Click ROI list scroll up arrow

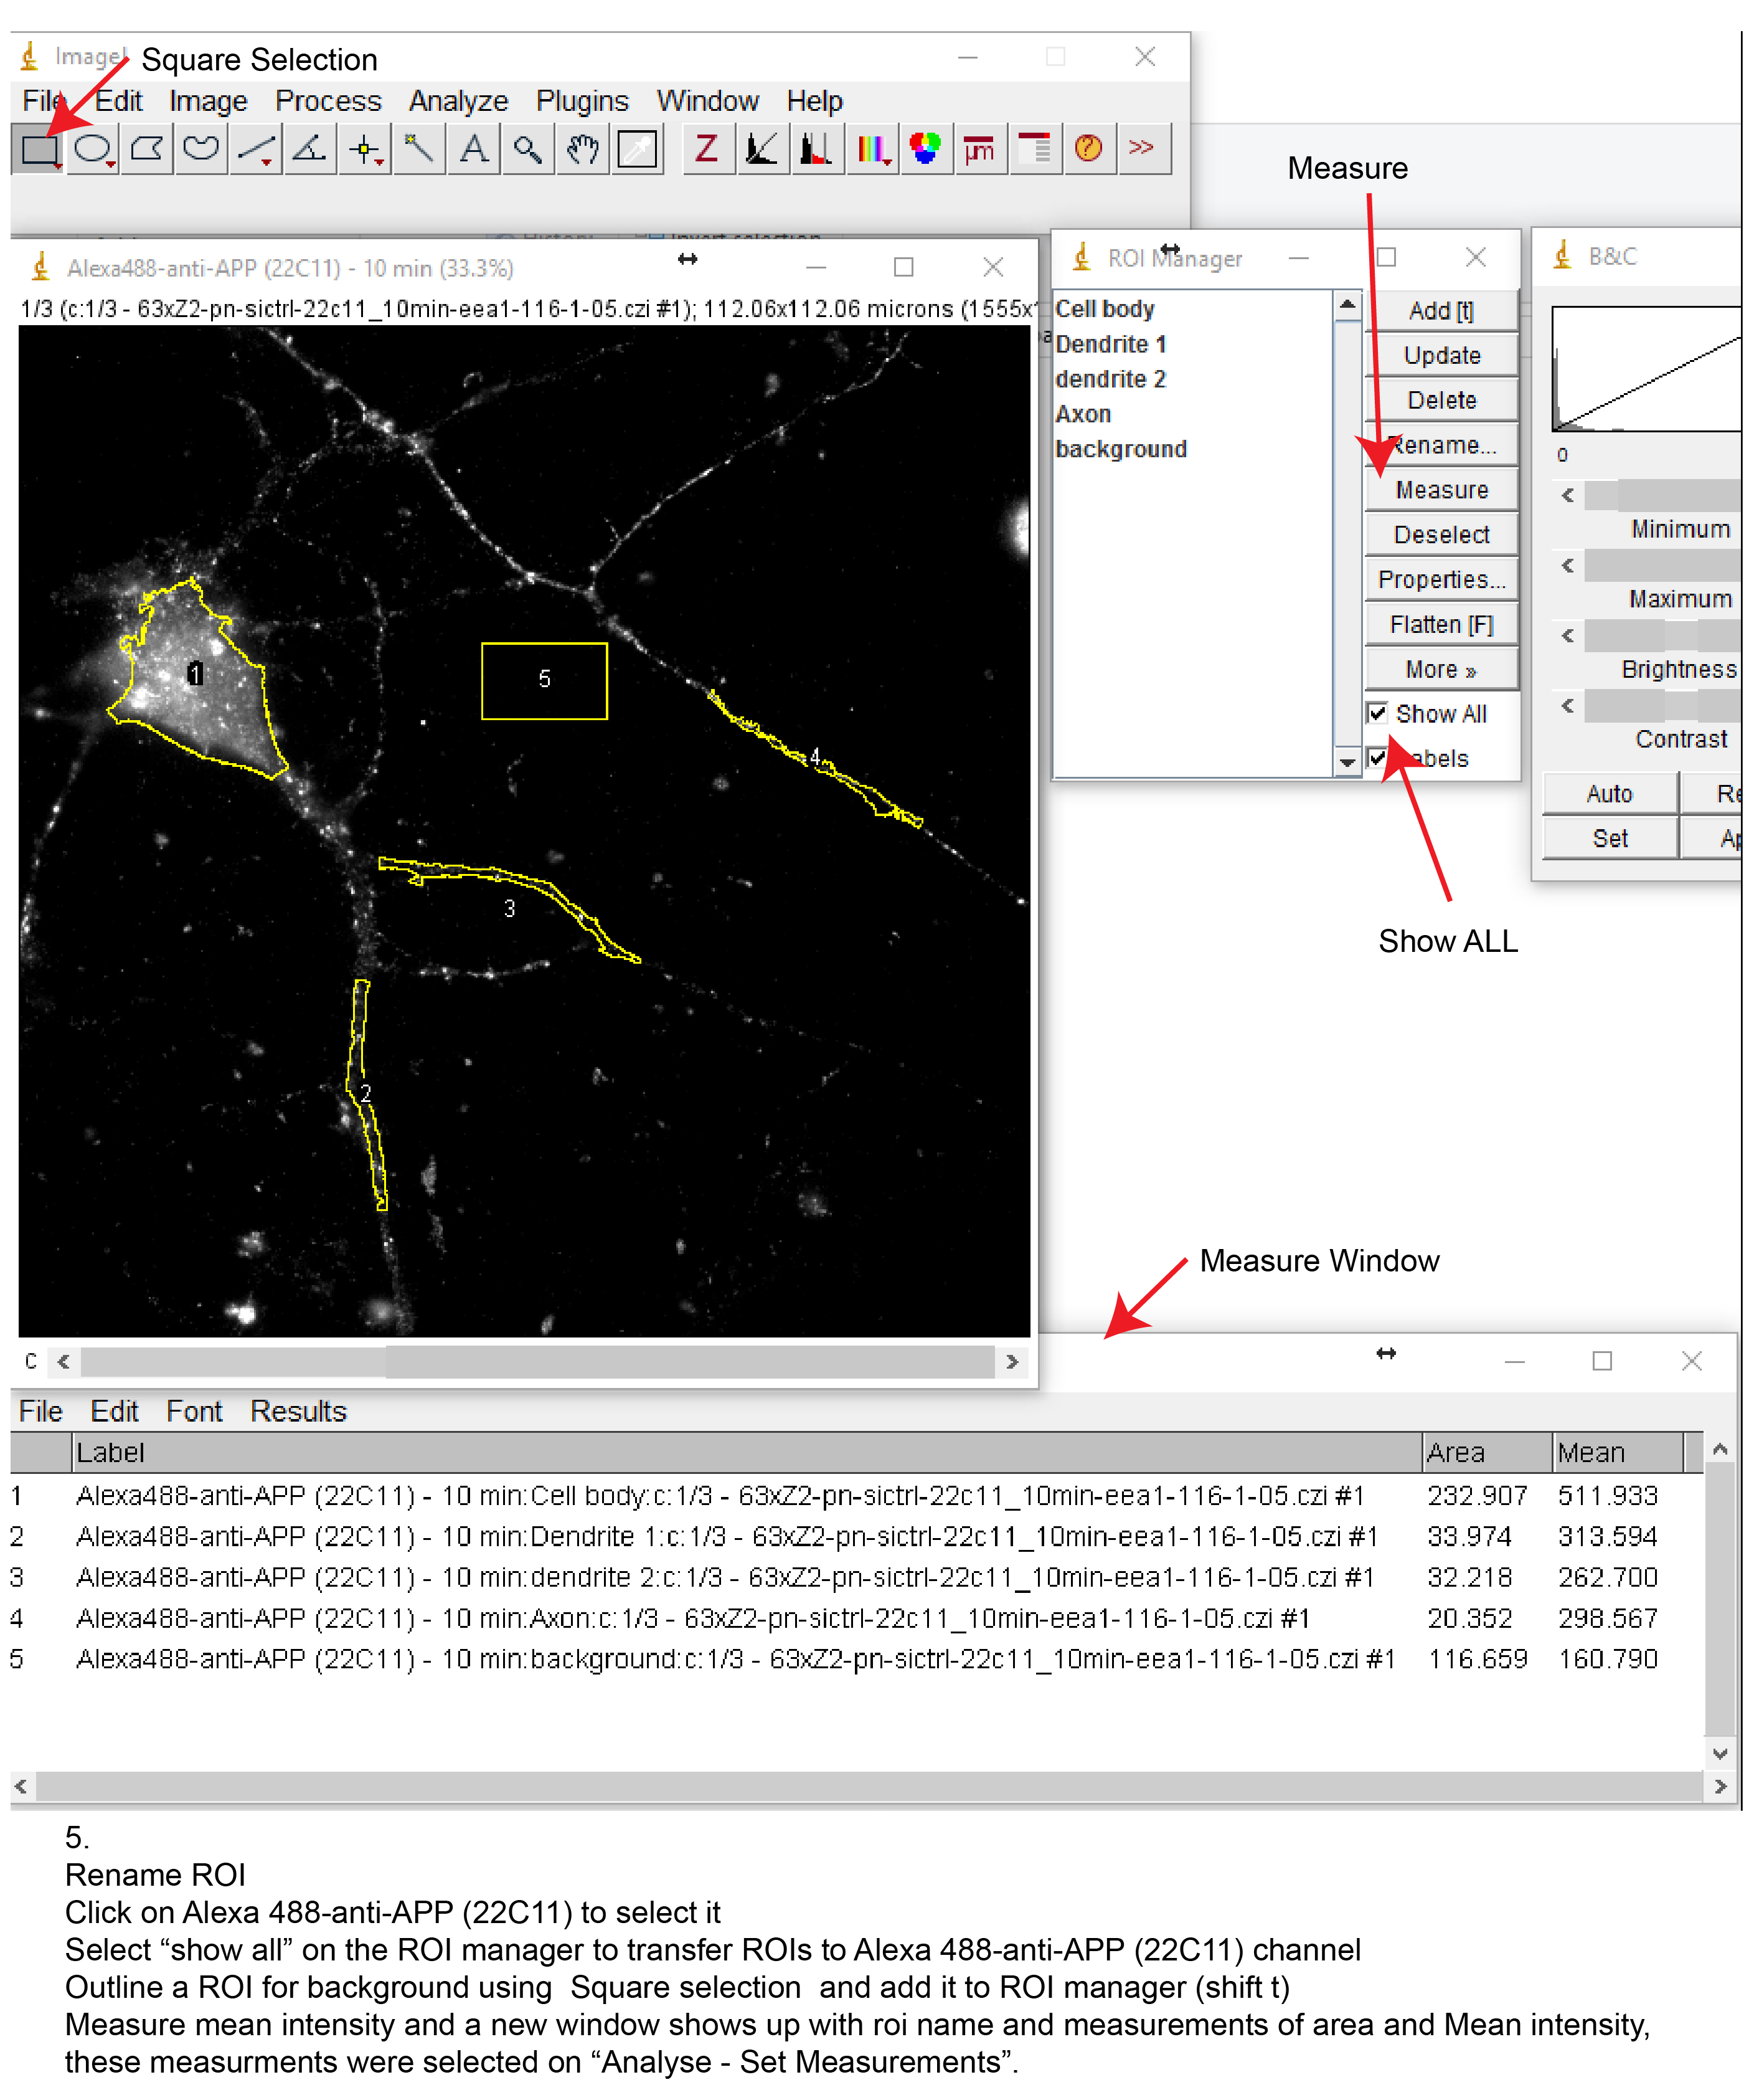(1347, 304)
